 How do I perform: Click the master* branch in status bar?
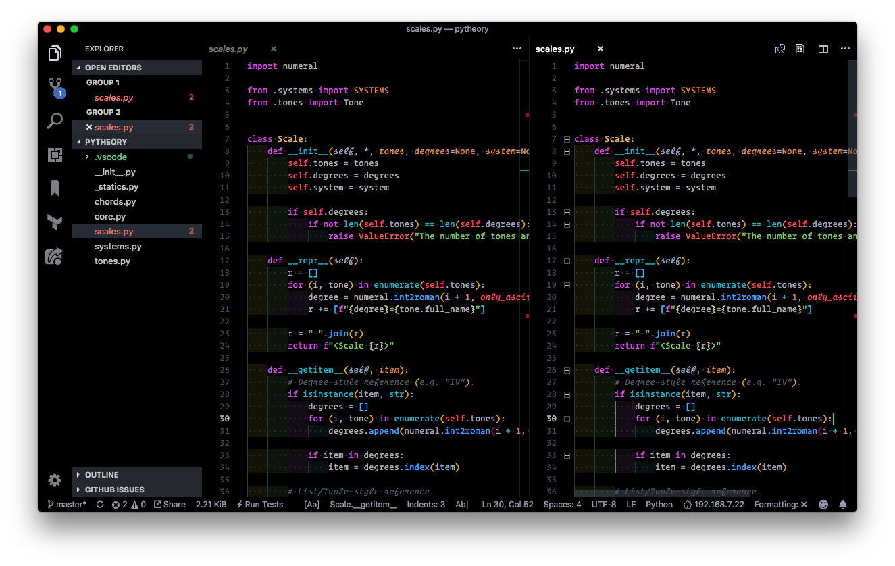(67, 505)
